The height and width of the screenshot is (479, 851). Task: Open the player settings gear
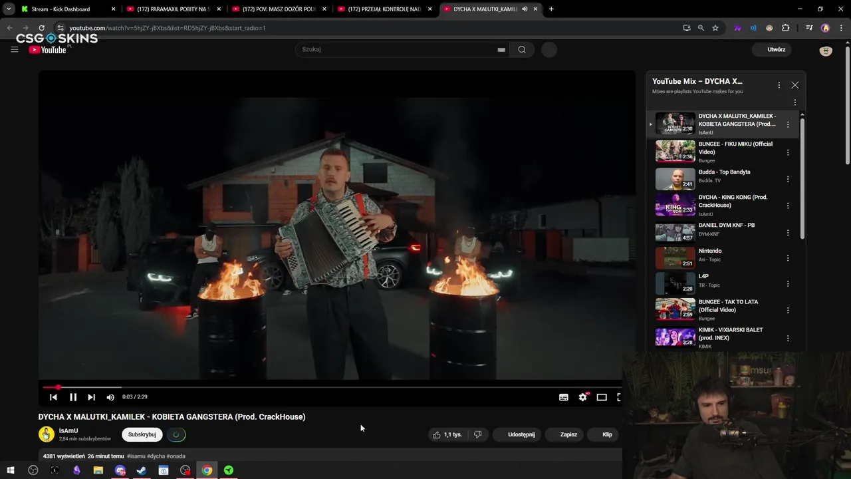point(583,397)
